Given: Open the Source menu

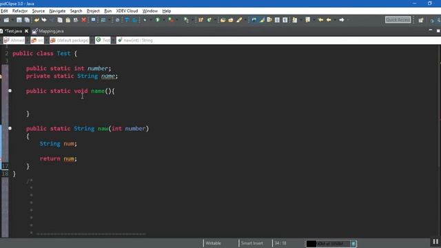Looking at the screenshot, I should [x=39, y=11].
